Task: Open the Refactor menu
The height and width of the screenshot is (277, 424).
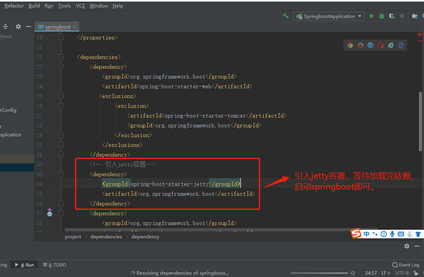Action: (14, 6)
